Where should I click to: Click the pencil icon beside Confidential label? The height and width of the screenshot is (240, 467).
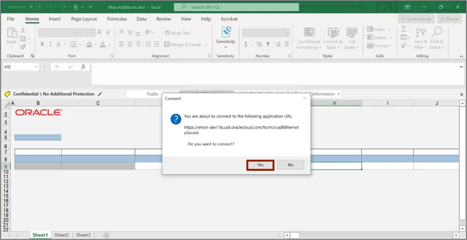pyautogui.click(x=100, y=94)
